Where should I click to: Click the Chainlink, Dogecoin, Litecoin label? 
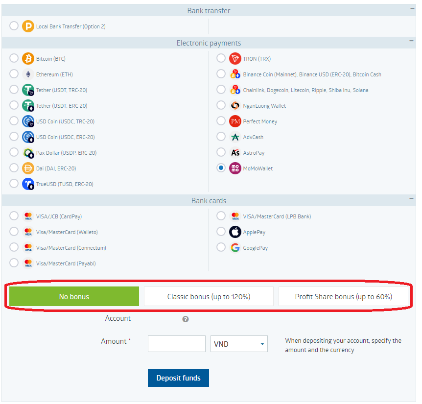click(x=306, y=90)
